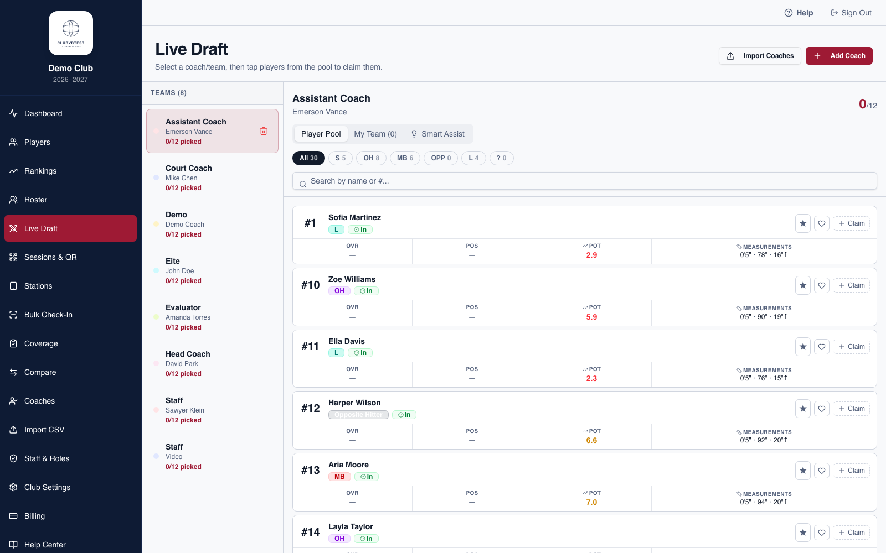Select Head Coach David Park team
Screen dimensions: 886x553
(212, 363)
